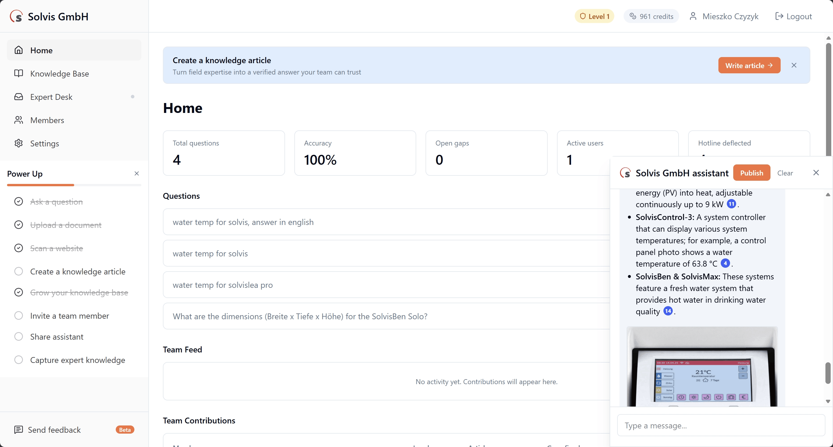Click the Home icon in sidebar
The image size is (833, 447).
coord(19,50)
